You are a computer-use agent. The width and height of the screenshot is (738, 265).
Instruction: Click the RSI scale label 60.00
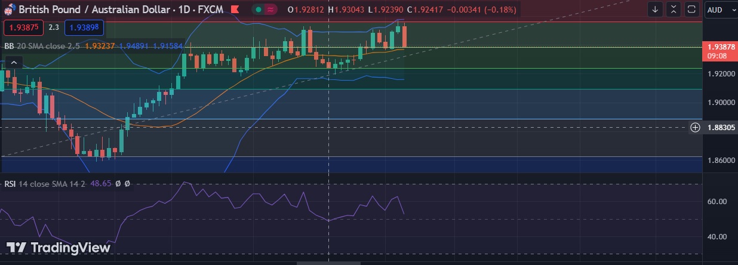coord(717,202)
